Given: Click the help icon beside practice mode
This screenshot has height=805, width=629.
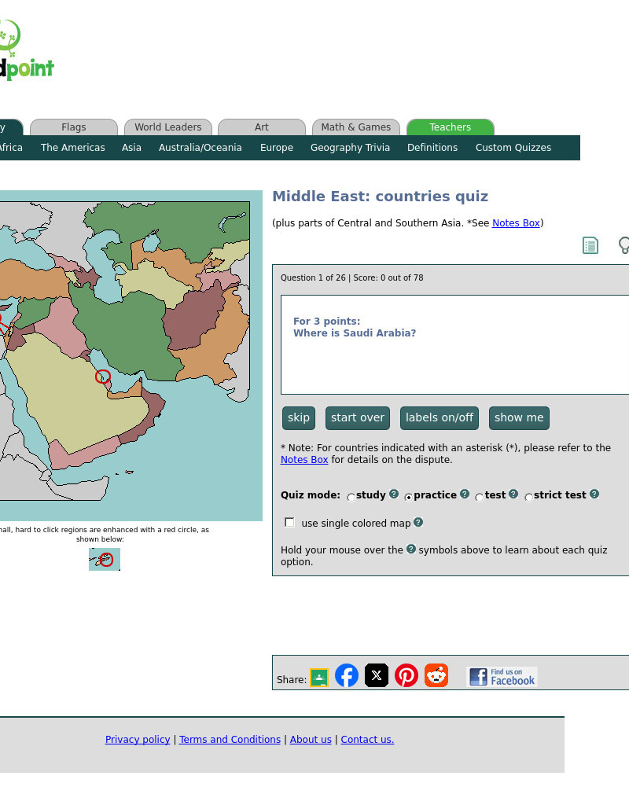Looking at the screenshot, I should point(464,494).
